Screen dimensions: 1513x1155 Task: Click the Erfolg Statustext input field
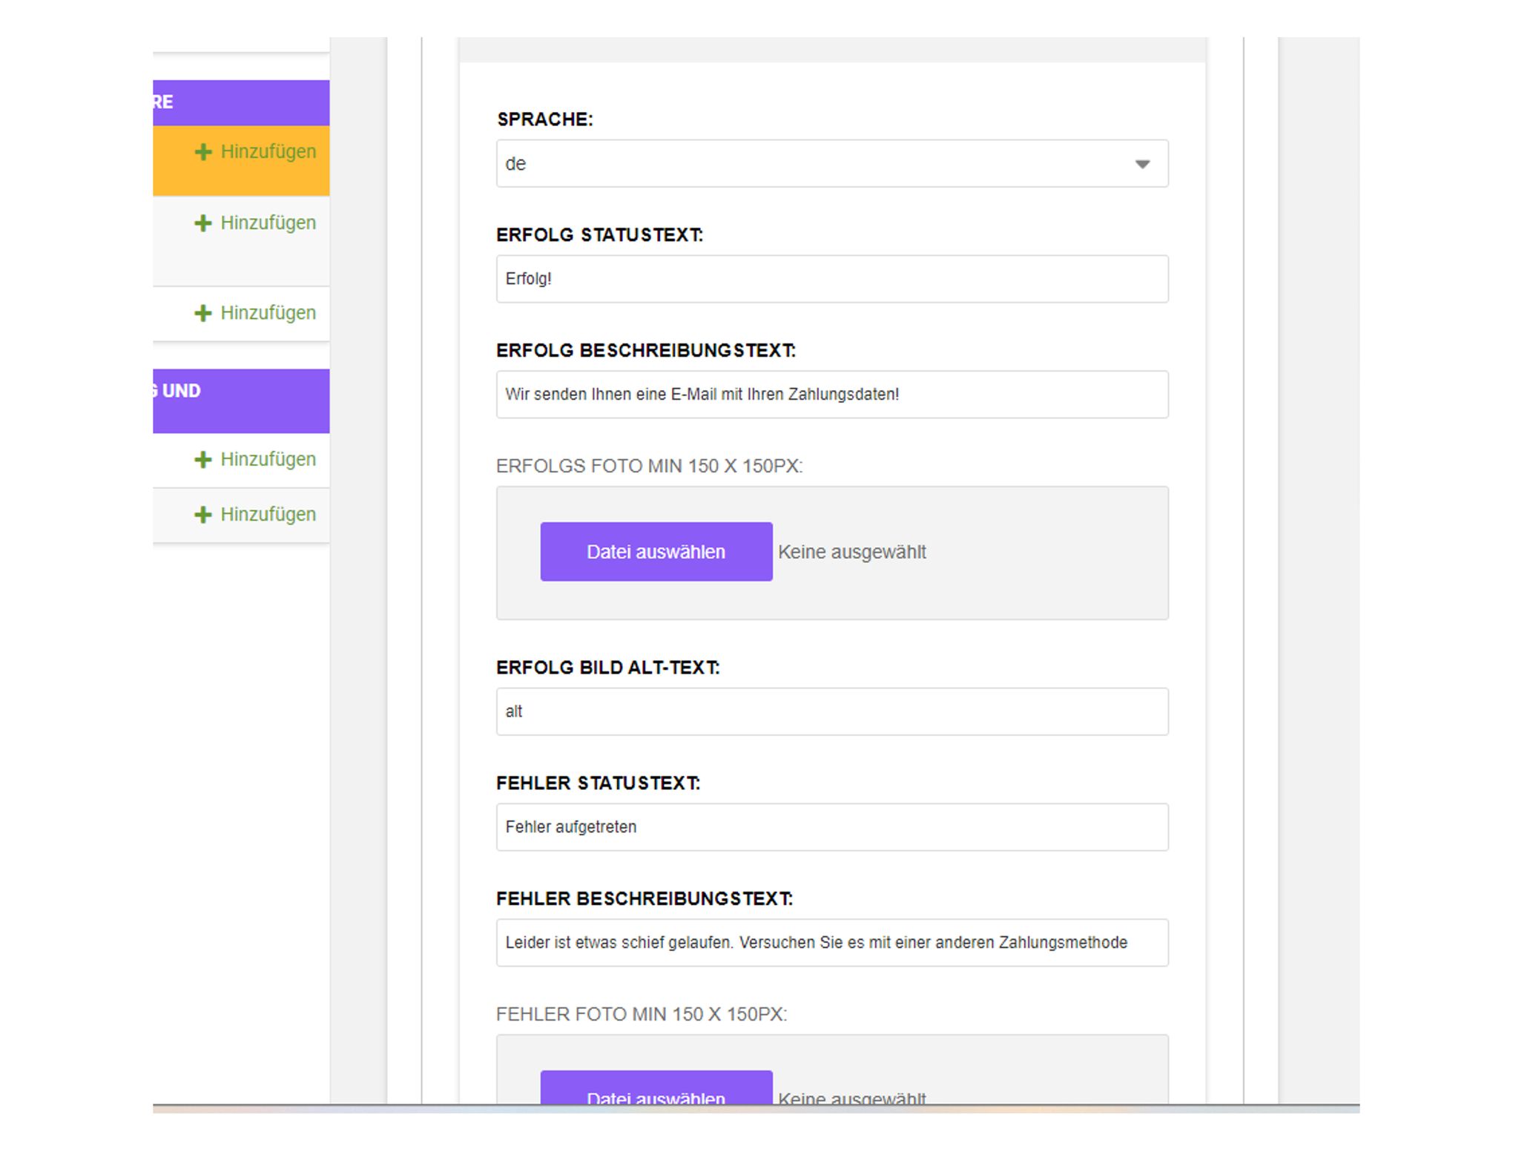pos(831,279)
